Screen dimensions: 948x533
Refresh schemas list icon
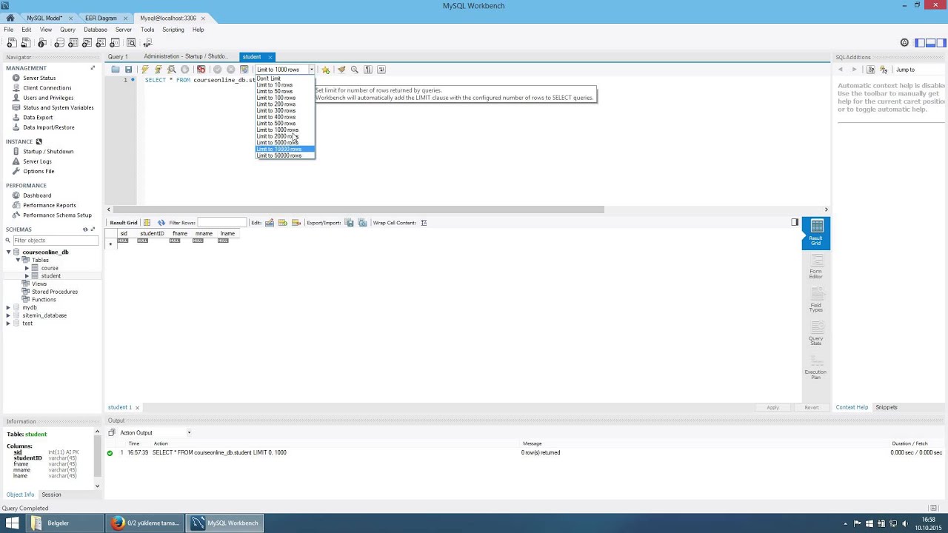pos(85,229)
